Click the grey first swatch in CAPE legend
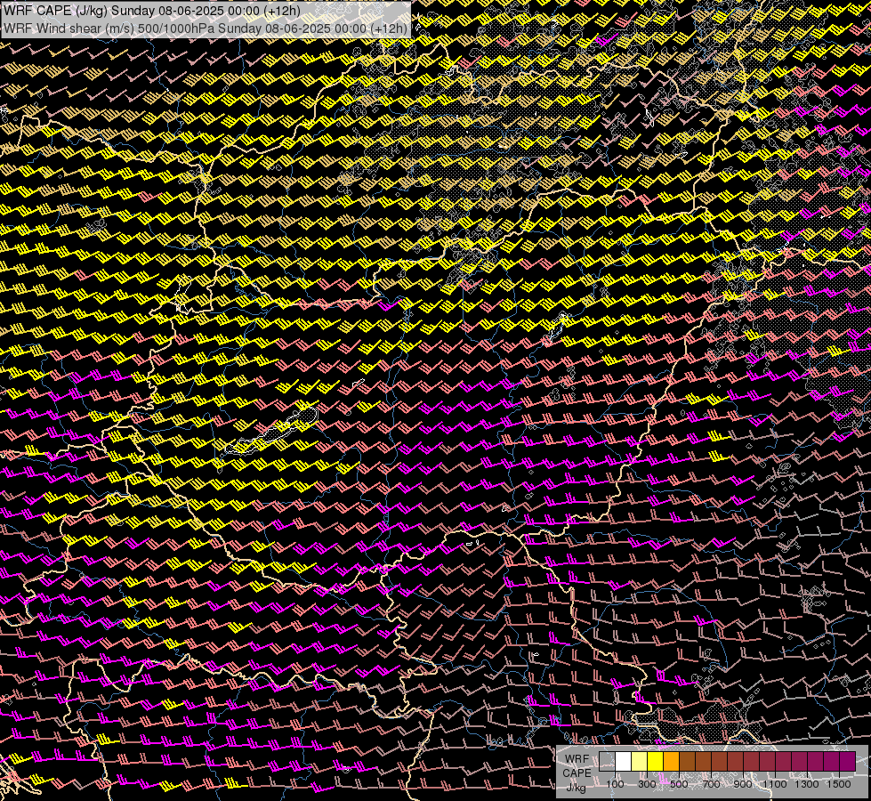871x801 pixels. tap(607, 762)
